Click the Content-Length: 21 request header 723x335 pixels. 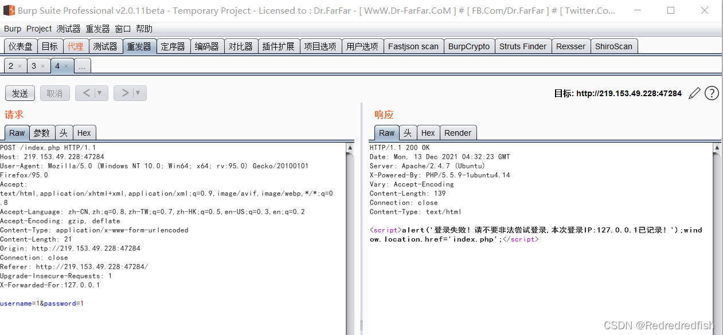[36, 239]
